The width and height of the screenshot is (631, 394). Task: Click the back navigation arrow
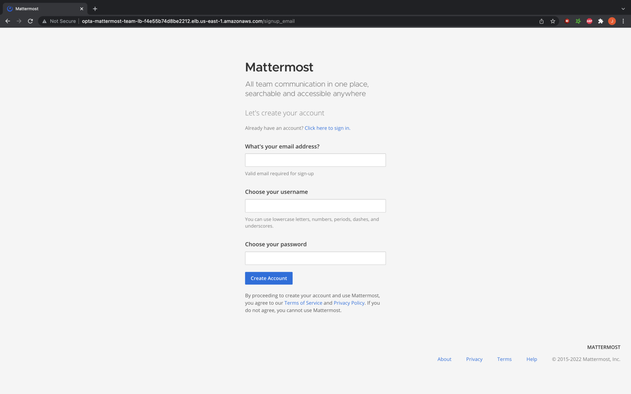pyautogui.click(x=8, y=21)
